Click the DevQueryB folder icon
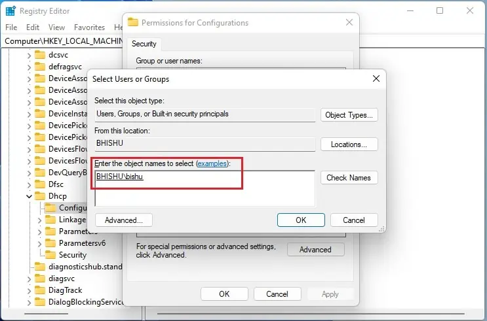 coord(40,173)
